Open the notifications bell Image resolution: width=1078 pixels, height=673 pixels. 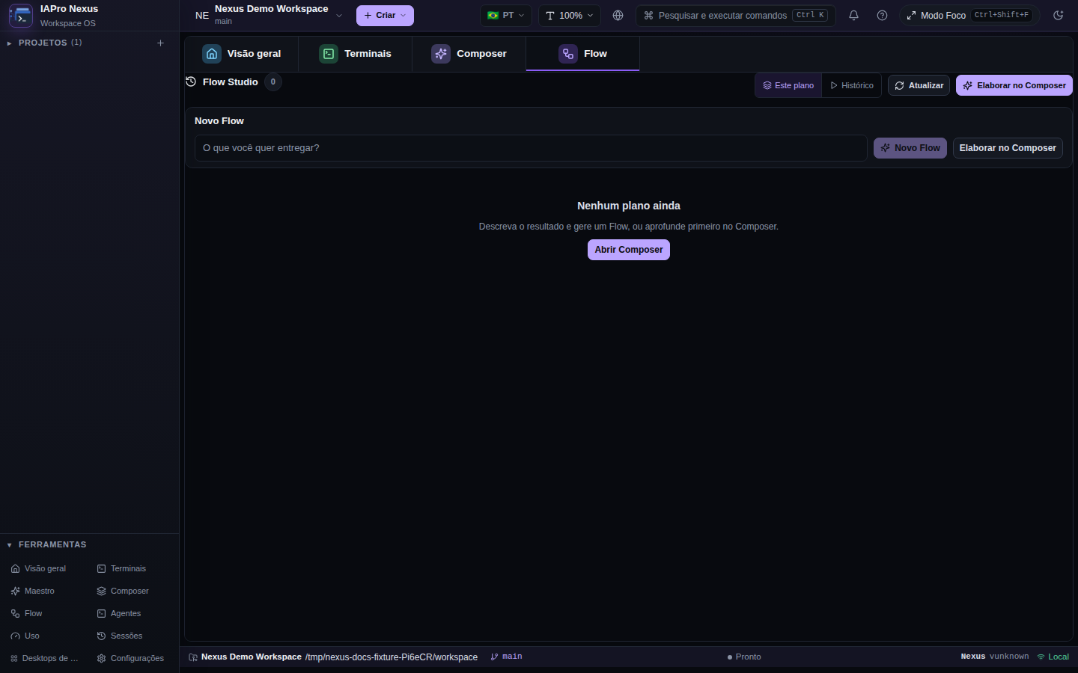(853, 16)
